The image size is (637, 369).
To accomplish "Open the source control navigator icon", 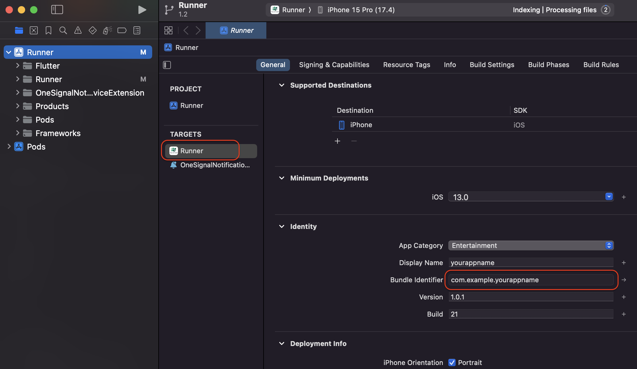I will [x=34, y=30].
